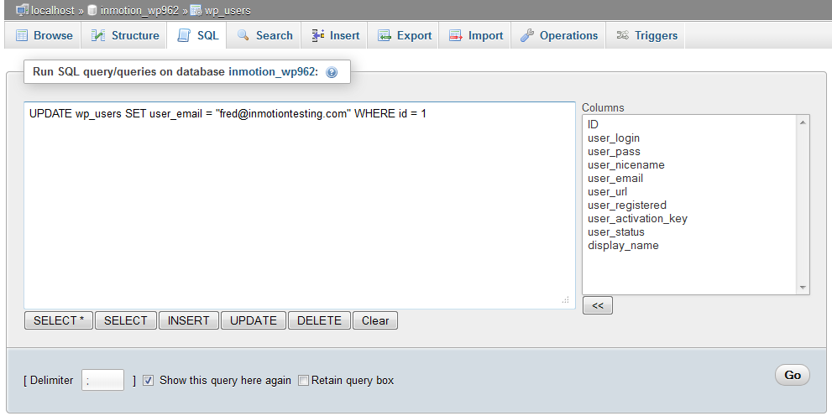832x416 pixels.
Task: Toggle 'Show this query here again' checkbox
Action: point(149,380)
